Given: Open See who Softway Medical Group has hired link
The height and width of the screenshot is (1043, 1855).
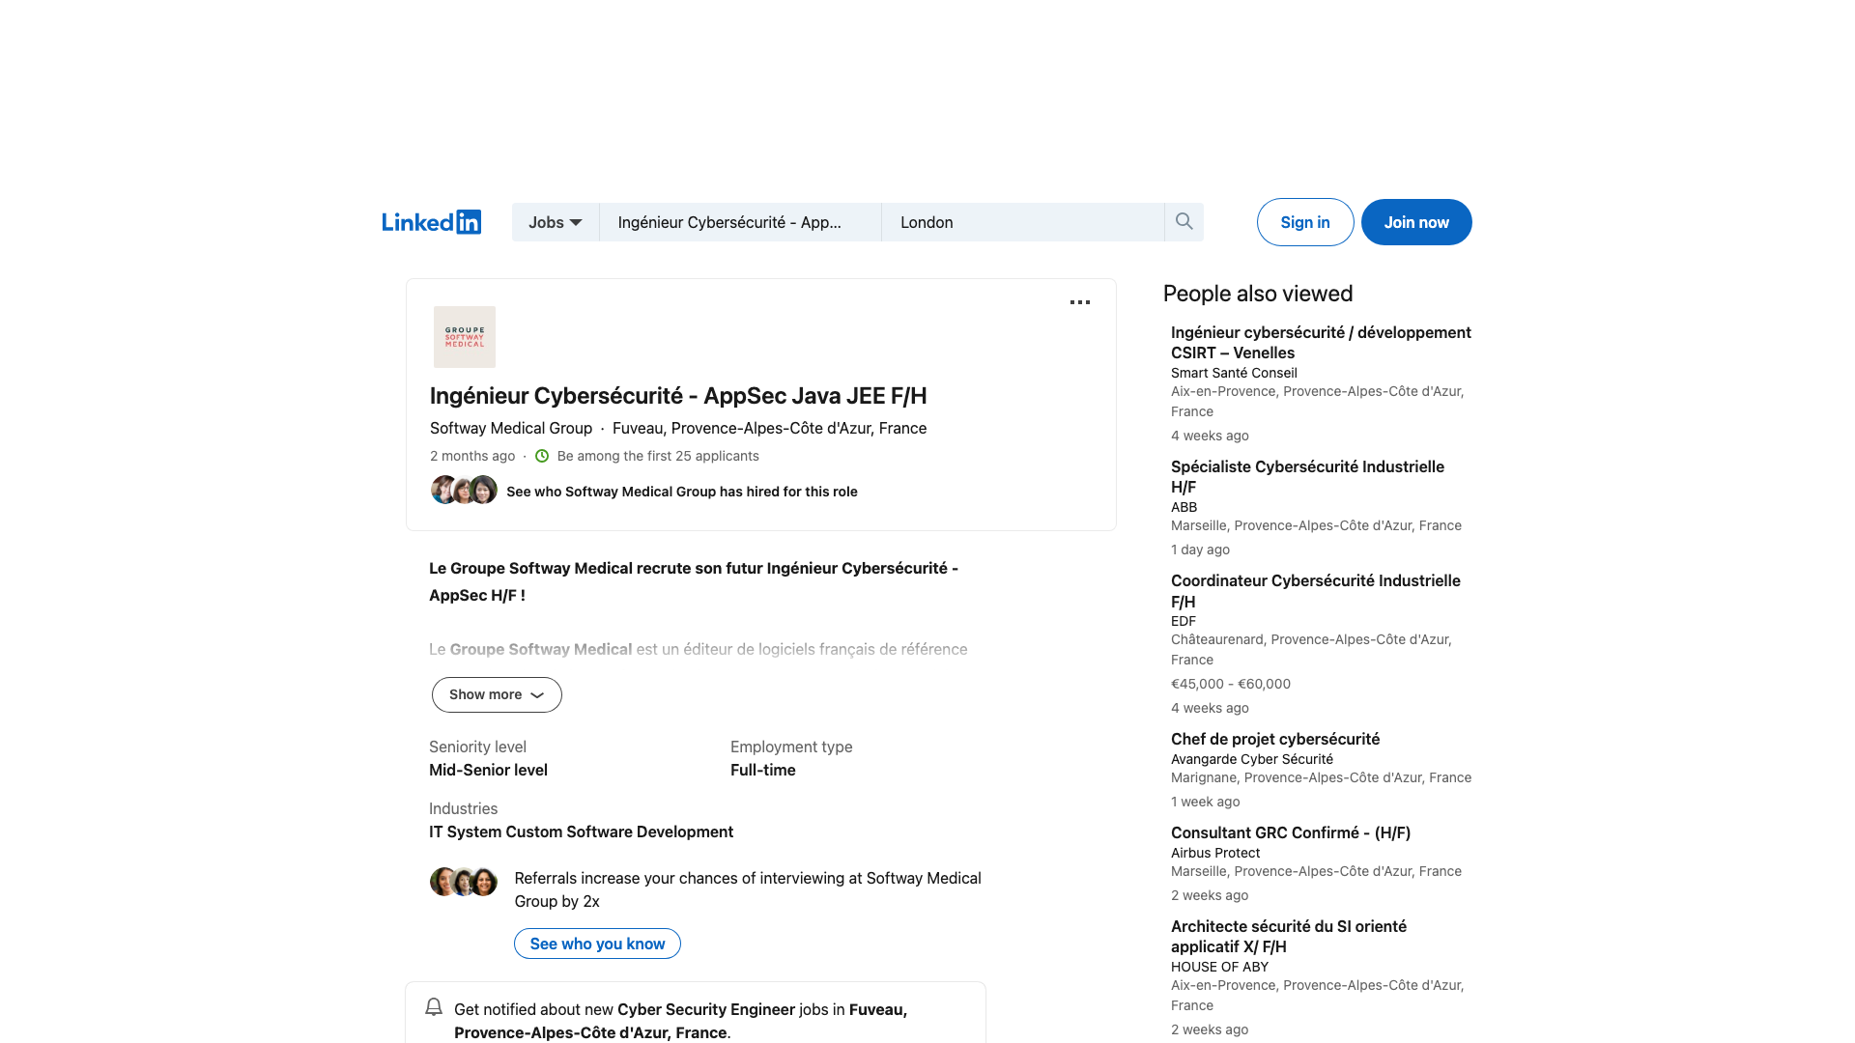Looking at the screenshot, I should pos(682,492).
